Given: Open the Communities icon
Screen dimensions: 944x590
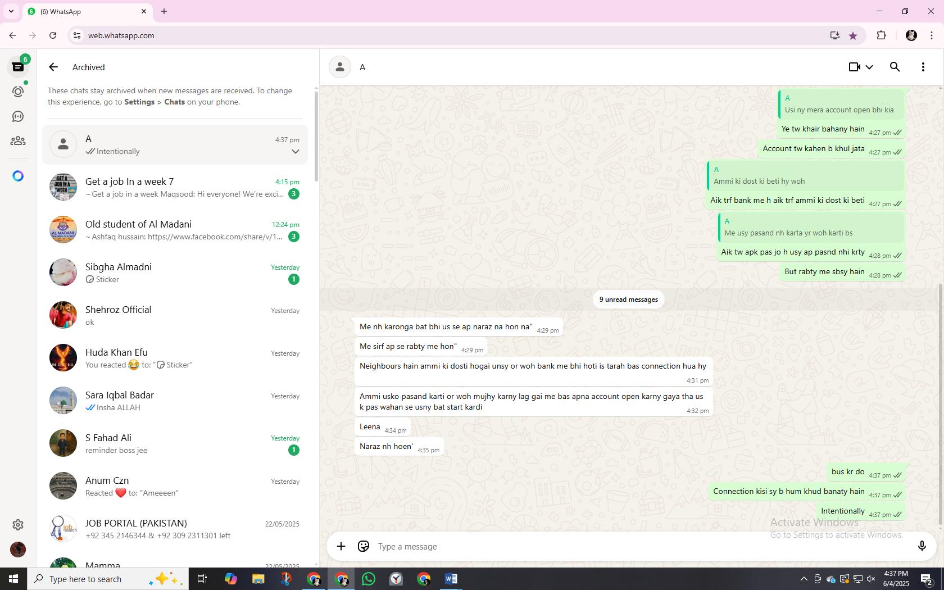Looking at the screenshot, I should pyautogui.click(x=18, y=141).
